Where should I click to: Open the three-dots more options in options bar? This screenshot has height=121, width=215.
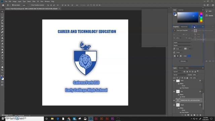pos(77,5)
